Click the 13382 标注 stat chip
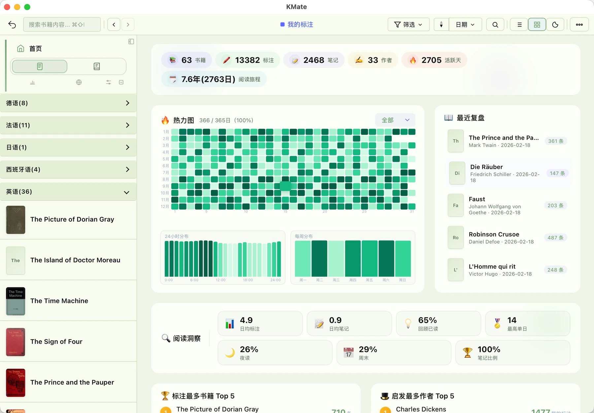Screen dimensions: 594x413 (x=248, y=60)
